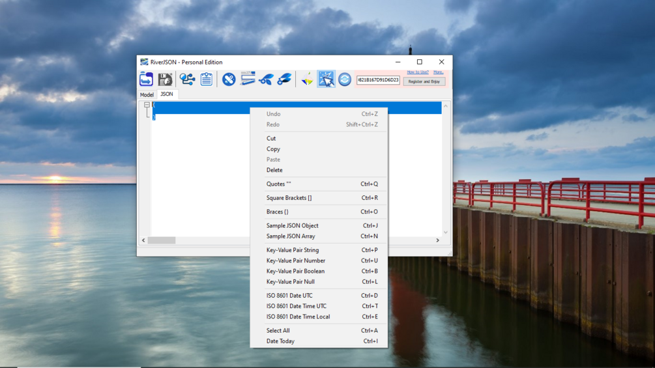Choose Sample JSON Object menu entry
Viewport: 655px width, 368px height.
[319, 226]
